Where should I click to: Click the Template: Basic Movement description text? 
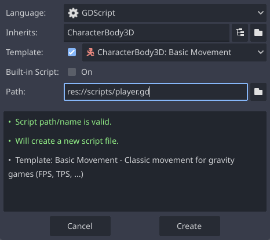[121, 167]
